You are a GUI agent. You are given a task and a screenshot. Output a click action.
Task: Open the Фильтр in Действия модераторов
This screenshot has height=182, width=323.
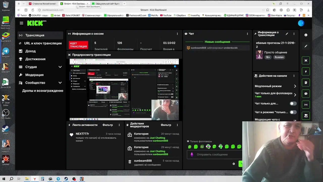(x=166, y=125)
